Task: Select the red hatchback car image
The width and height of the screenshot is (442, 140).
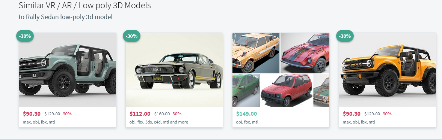Action: (x=287, y=90)
